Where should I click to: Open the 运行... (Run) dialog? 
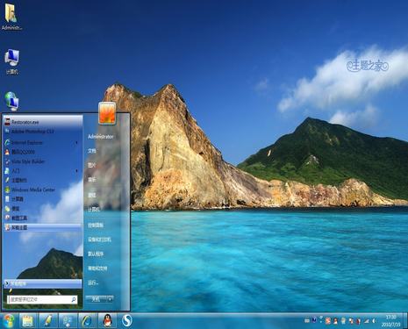coord(93,283)
